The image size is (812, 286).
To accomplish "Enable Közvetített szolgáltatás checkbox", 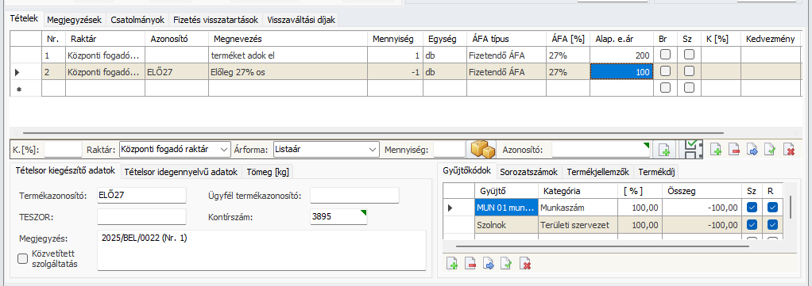I will (22, 259).
